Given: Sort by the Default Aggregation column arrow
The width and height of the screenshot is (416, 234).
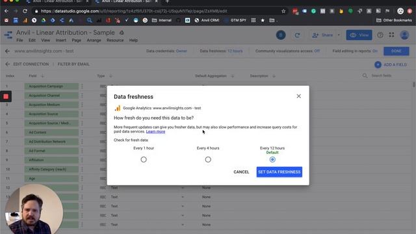Looking at the screenshot, I should (233, 76).
